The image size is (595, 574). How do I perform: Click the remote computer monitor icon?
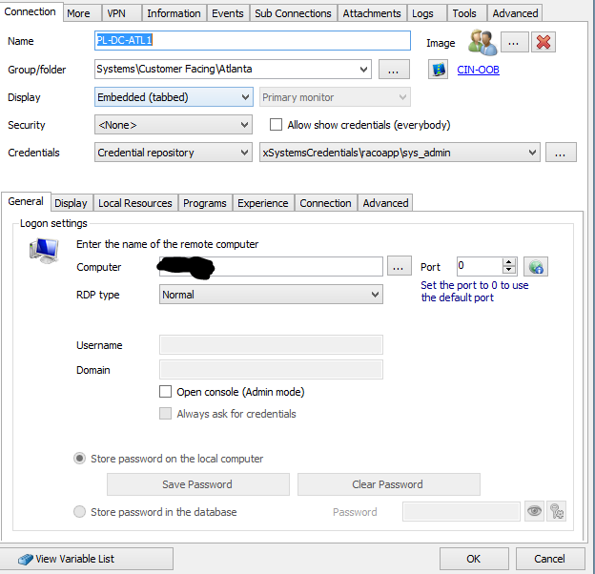(44, 251)
